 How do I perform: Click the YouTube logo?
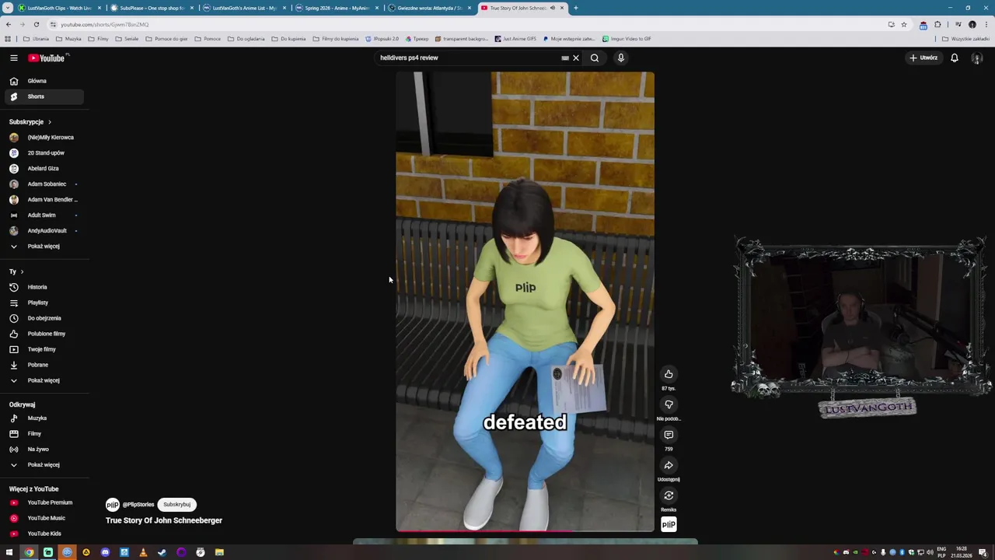[47, 58]
